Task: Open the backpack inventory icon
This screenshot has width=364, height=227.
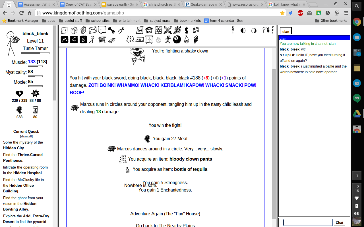Action: (74, 30)
